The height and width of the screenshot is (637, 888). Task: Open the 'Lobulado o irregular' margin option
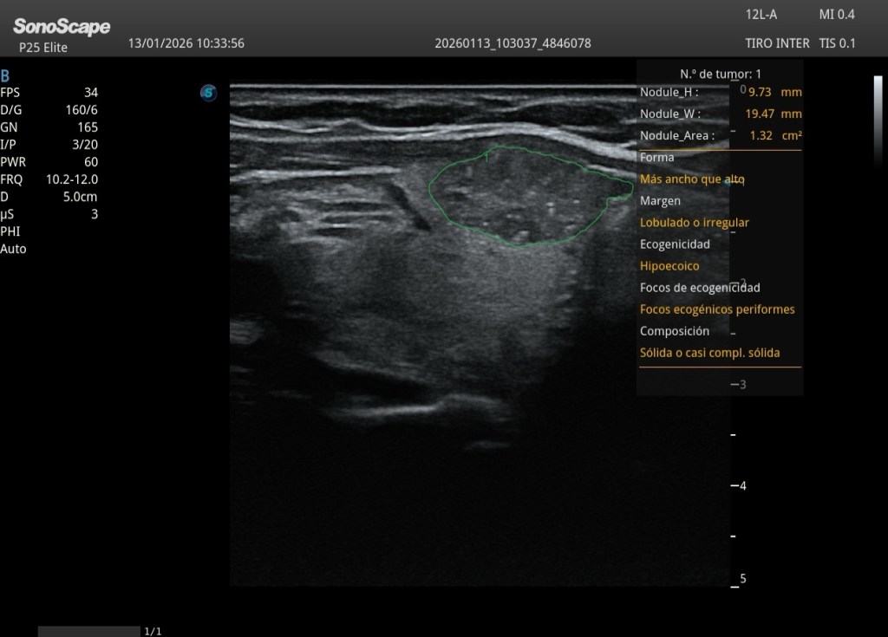(694, 223)
